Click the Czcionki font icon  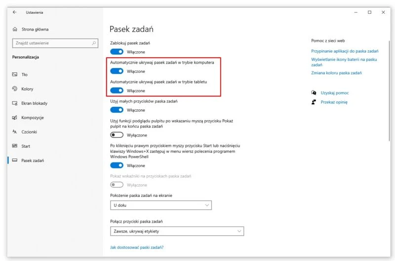coord(14,132)
